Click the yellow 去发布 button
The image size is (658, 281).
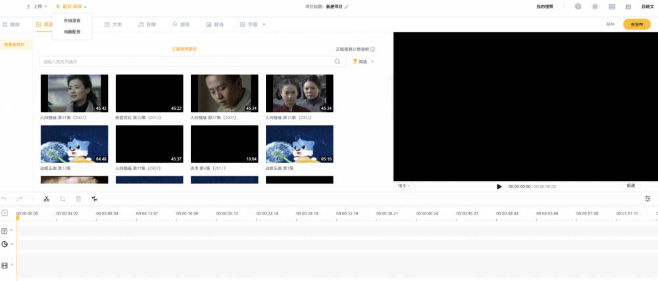pyautogui.click(x=636, y=25)
